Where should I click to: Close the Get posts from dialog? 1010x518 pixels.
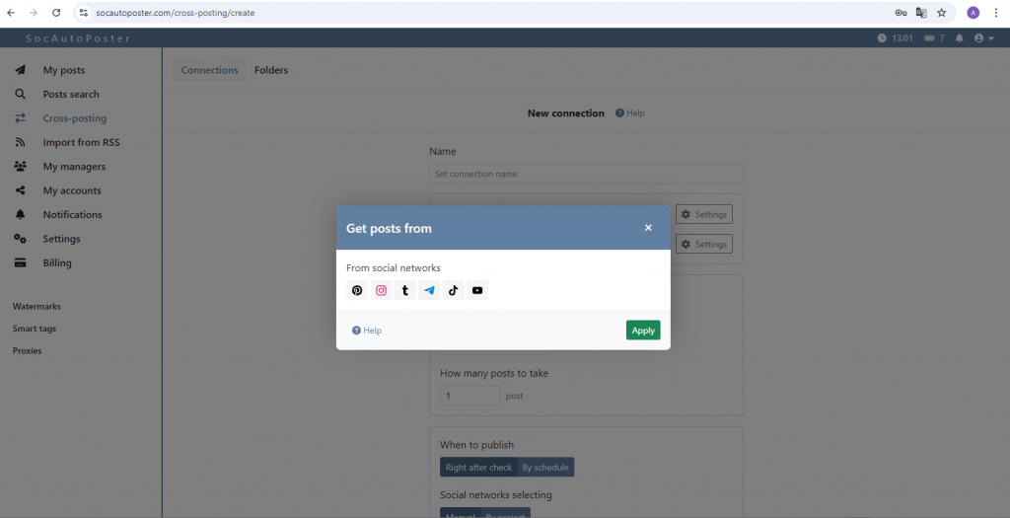[648, 228]
